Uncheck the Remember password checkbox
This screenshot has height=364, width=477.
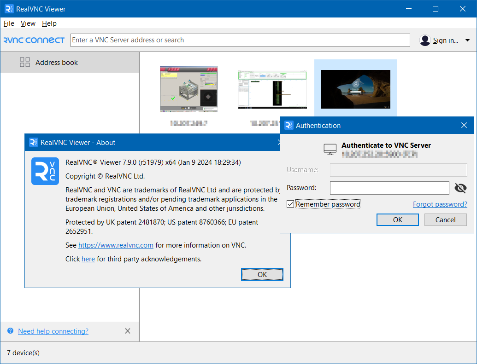click(x=290, y=204)
